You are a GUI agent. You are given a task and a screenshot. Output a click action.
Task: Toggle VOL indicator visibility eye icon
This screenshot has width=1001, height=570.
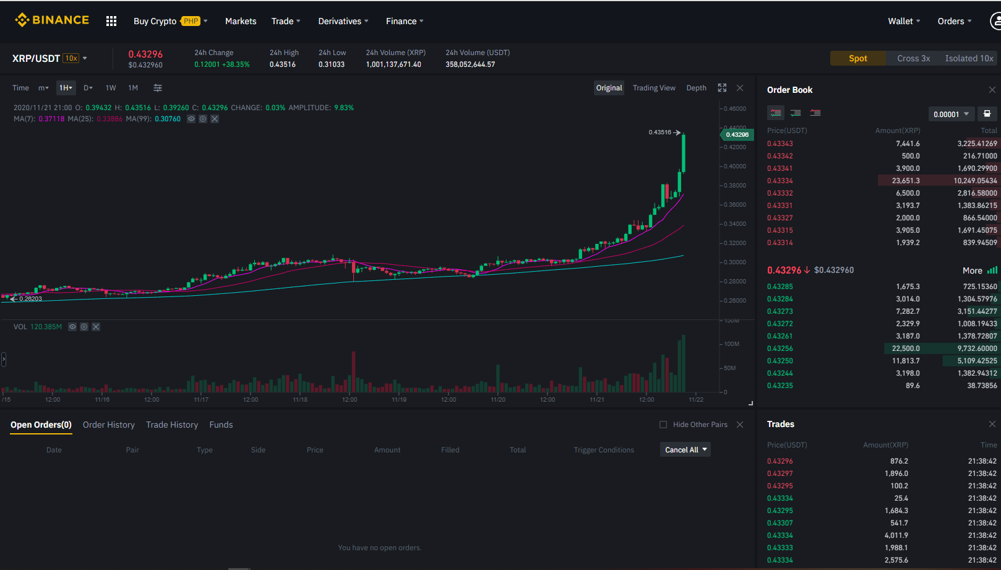[x=72, y=327]
